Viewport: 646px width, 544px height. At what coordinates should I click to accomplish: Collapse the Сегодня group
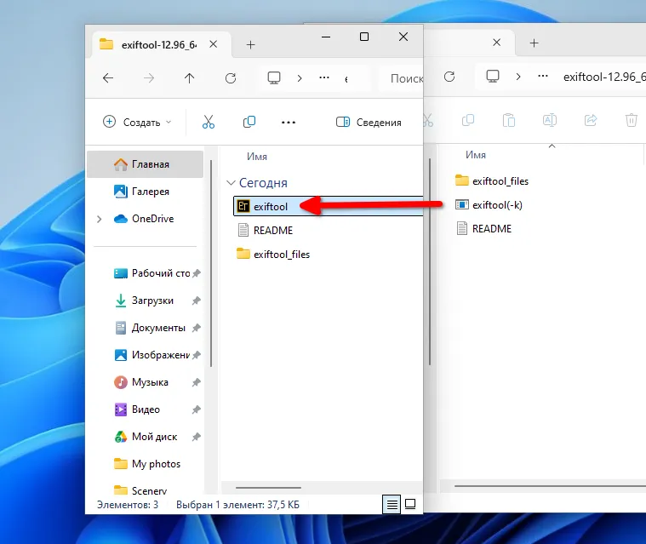point(231,183)
